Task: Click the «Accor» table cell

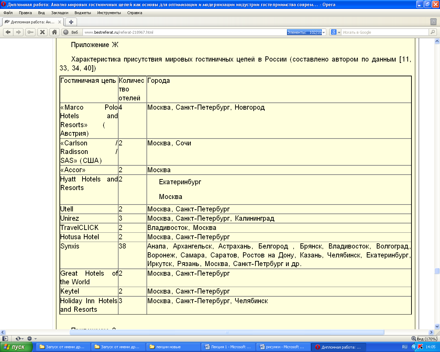Action: point(89,170)
